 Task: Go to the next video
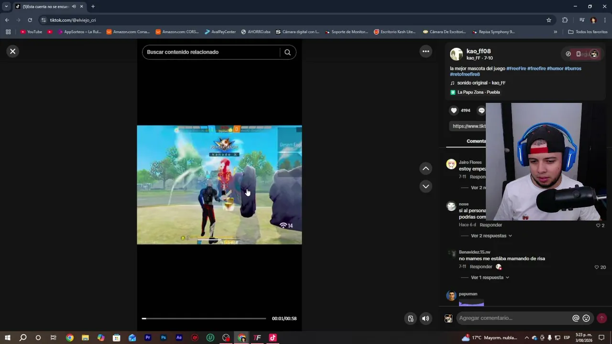pyautogui.click(x=426, y=186)
